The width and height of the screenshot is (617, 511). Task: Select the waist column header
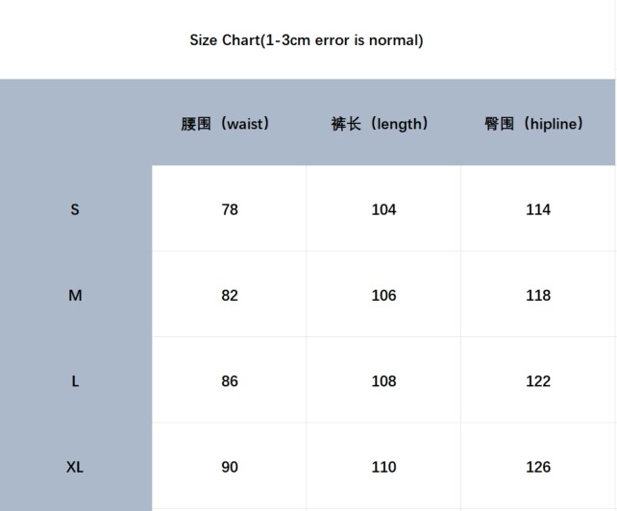click(x=226, y=124)
